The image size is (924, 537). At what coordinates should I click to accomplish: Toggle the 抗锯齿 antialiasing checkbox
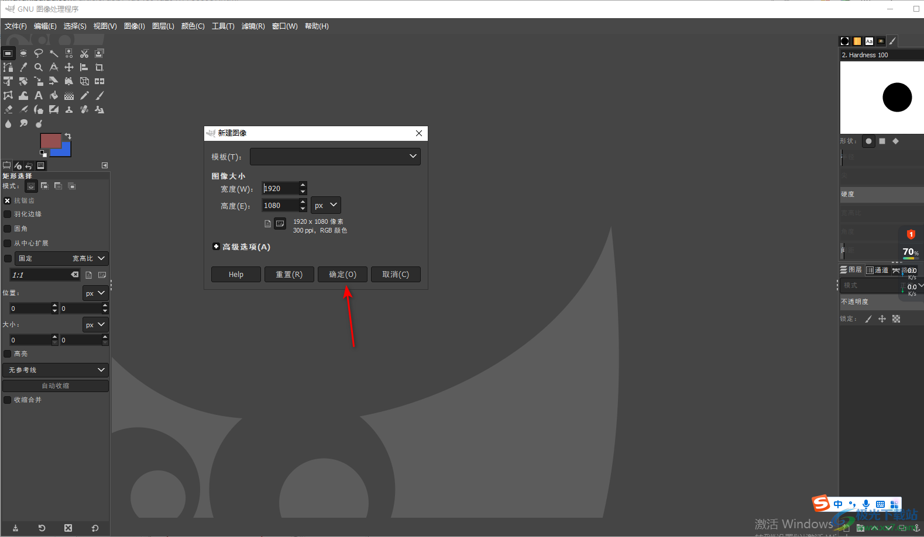click(8, 200)
